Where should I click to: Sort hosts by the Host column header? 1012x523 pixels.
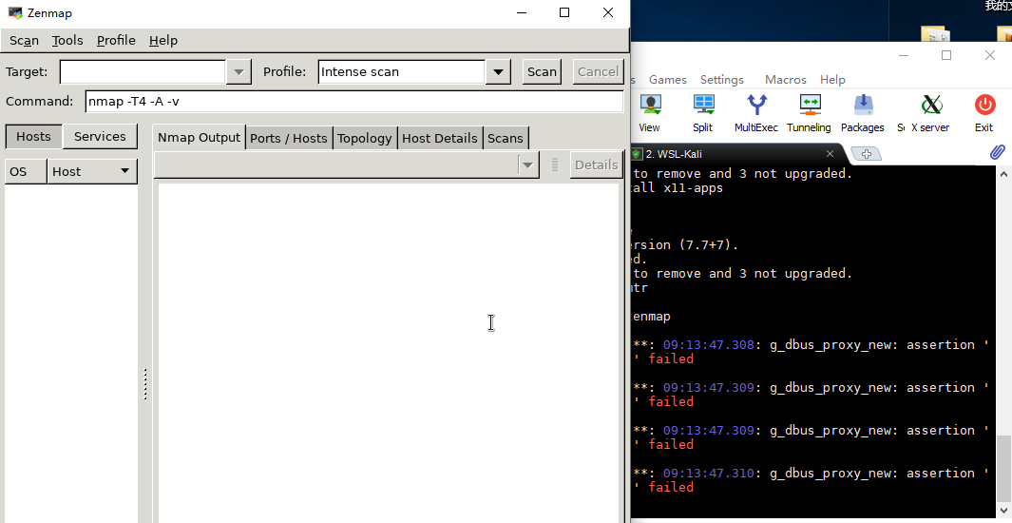click(92, 172)
